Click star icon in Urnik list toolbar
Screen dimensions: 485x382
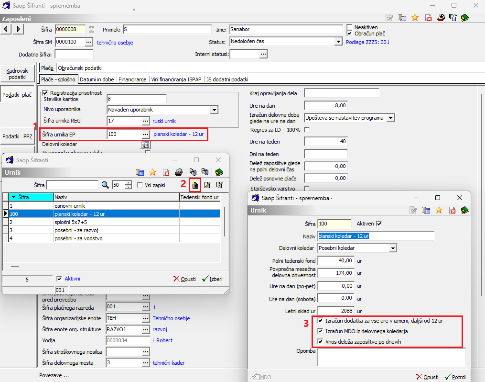coord(153,172)
